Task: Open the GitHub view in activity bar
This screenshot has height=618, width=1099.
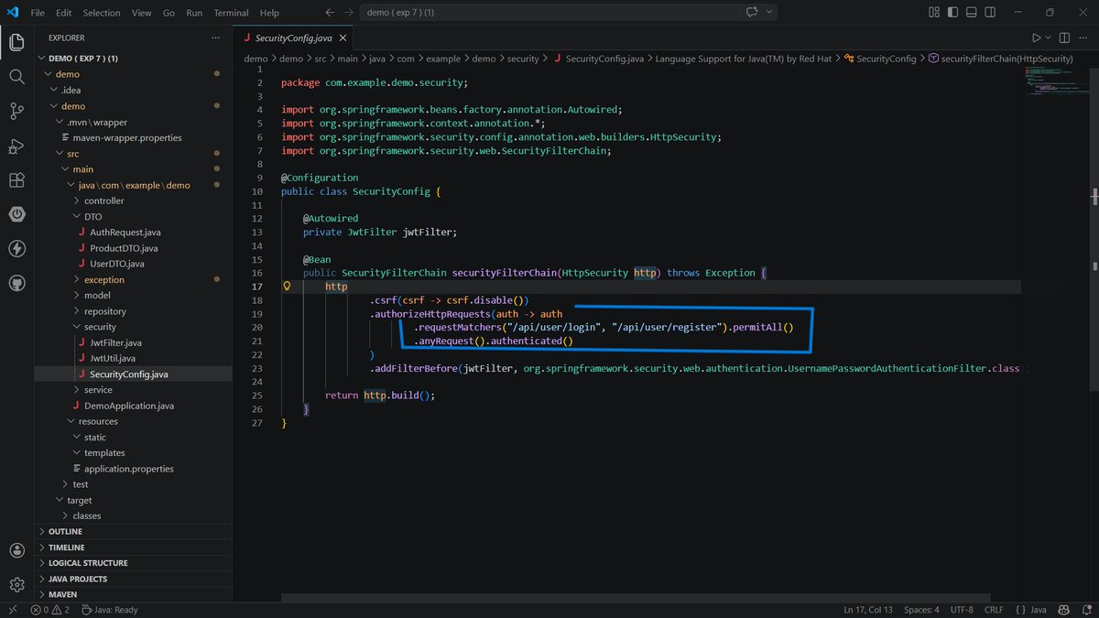Action: (x=16, y=283)
